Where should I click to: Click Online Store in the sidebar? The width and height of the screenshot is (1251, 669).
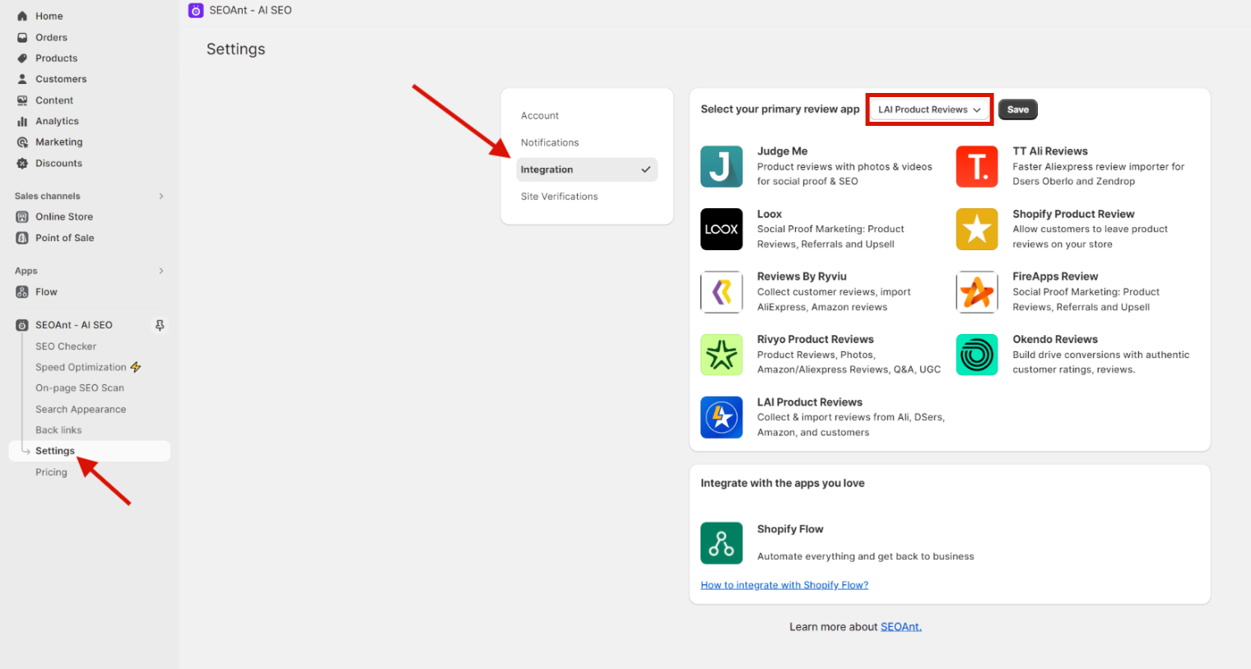tap(64, 216)
